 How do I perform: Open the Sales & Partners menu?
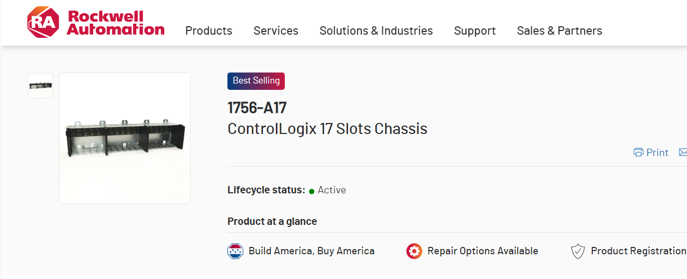(x=559, y=31)
